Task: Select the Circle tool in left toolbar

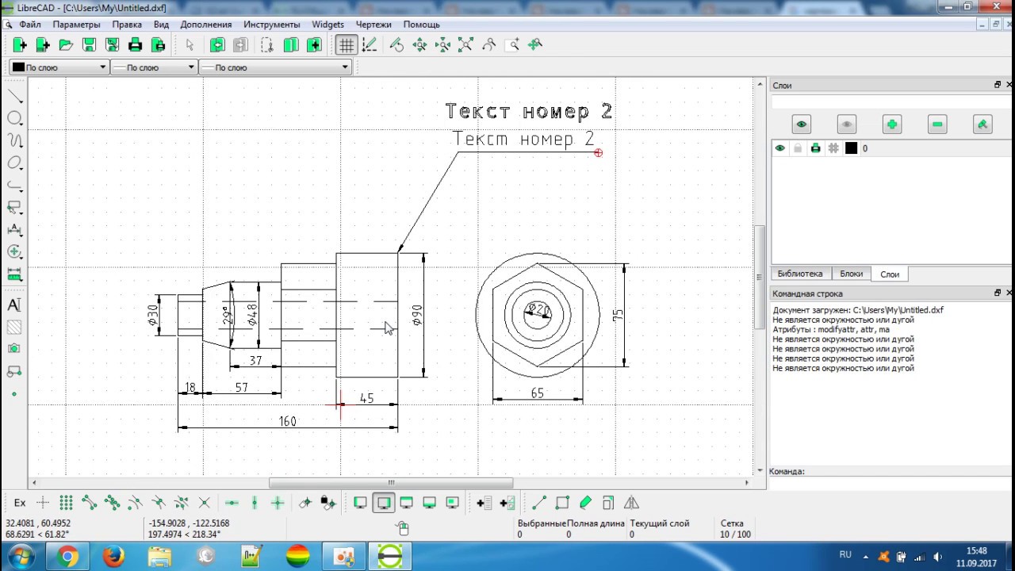Action: (14, 118)
